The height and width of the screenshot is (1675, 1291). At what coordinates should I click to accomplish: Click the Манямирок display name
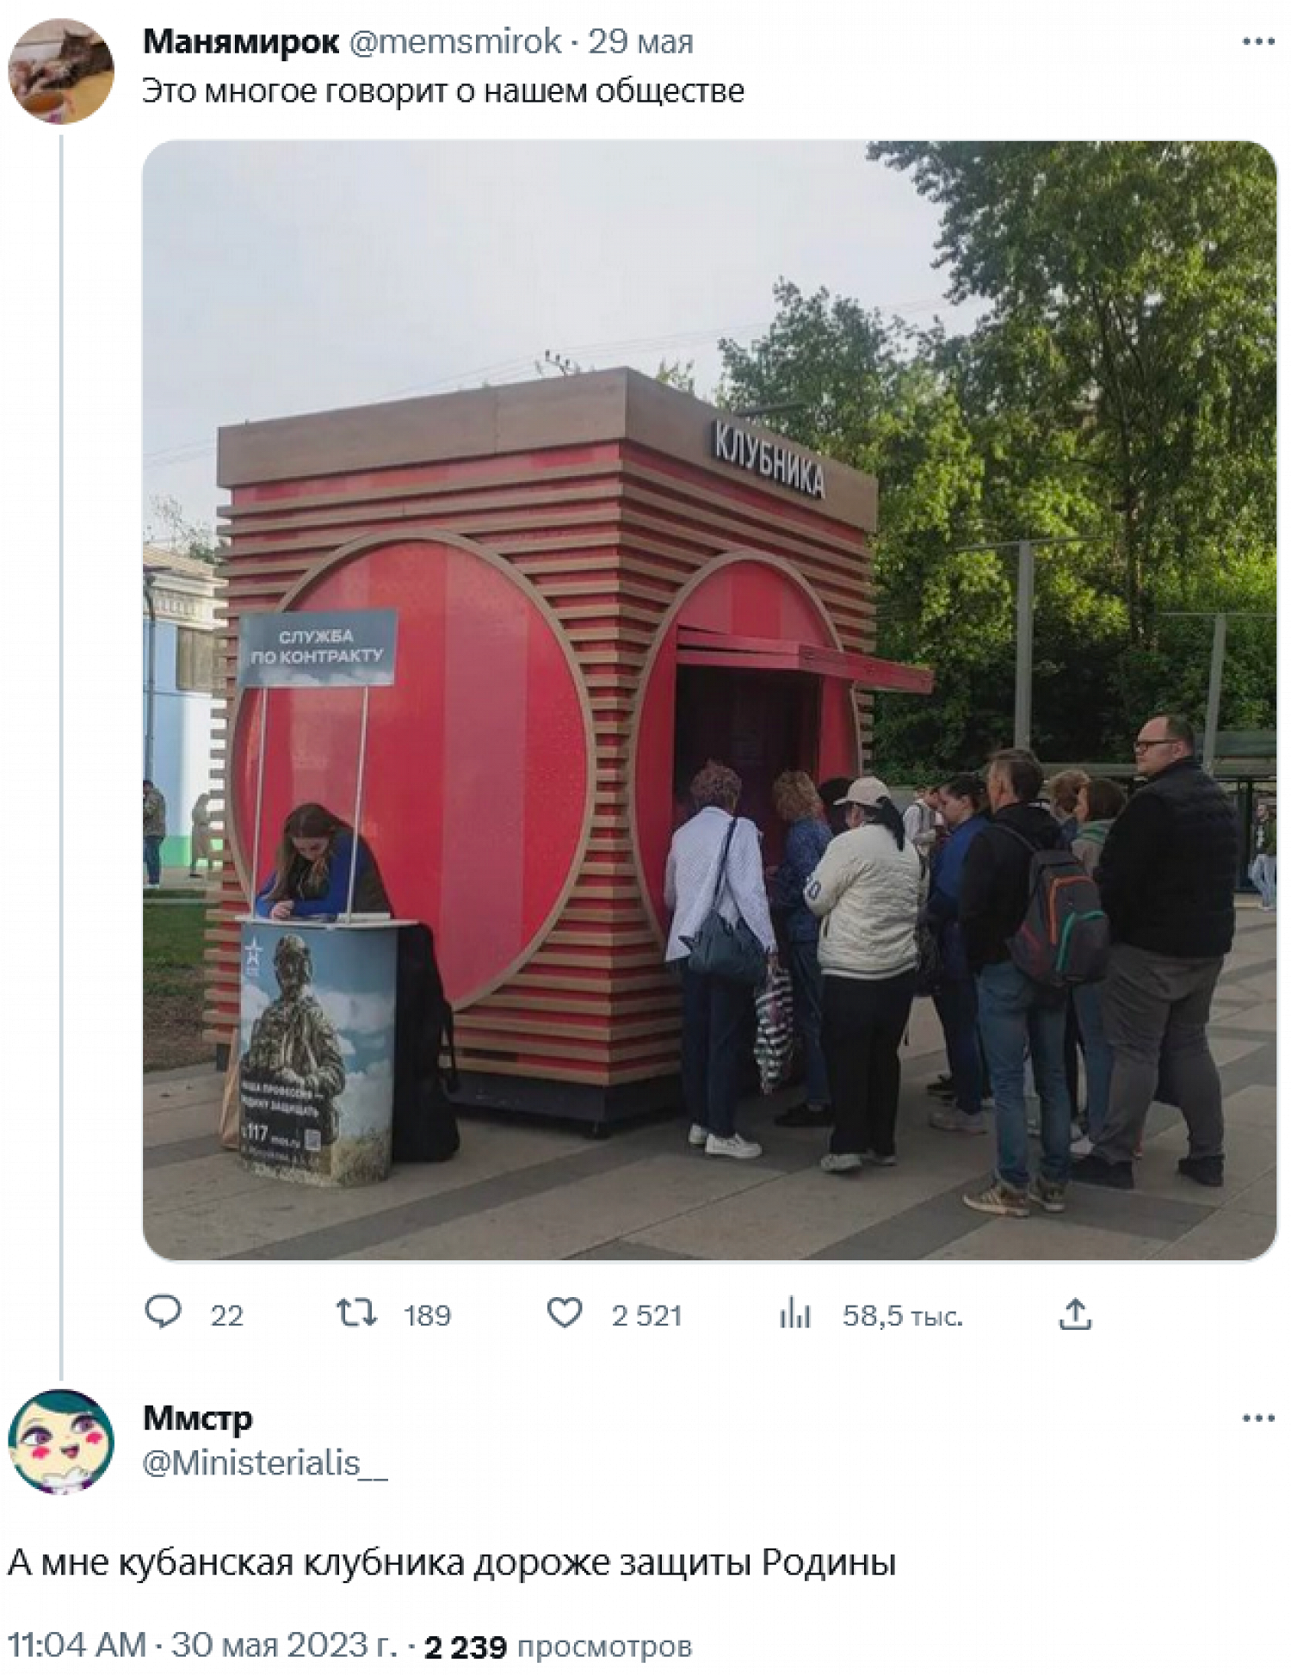(241, 41)
